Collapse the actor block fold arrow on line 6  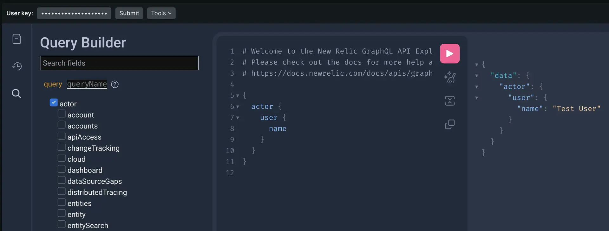click(238, 107)
